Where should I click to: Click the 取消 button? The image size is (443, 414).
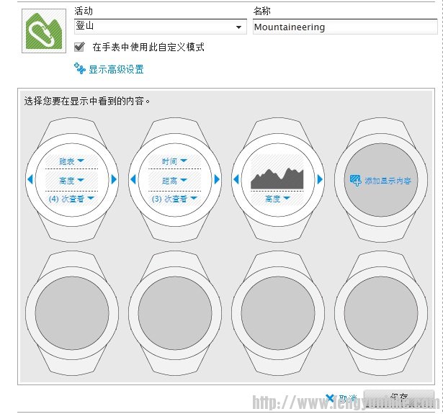(x=341, y=398)
